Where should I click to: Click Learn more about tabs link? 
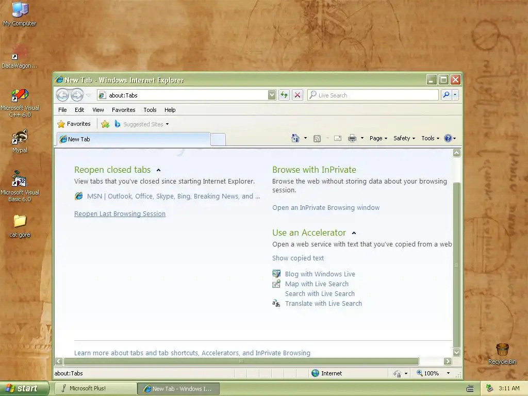192,353
